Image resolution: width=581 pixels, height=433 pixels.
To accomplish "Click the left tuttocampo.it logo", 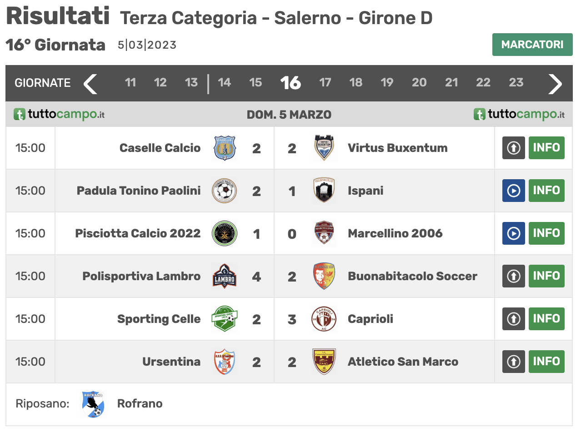I will pos(59,114).
